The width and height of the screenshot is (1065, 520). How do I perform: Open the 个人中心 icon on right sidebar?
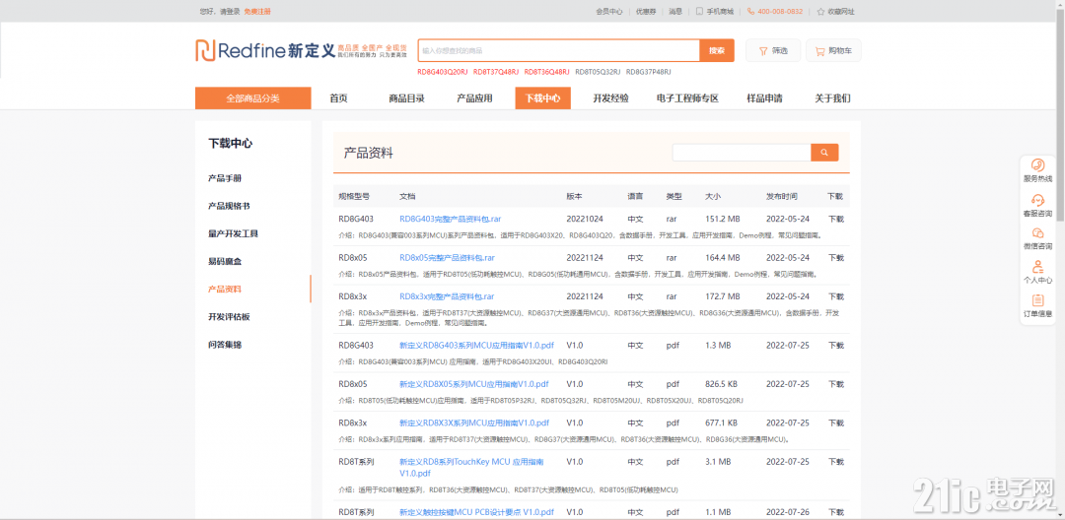coord(1037,267)
